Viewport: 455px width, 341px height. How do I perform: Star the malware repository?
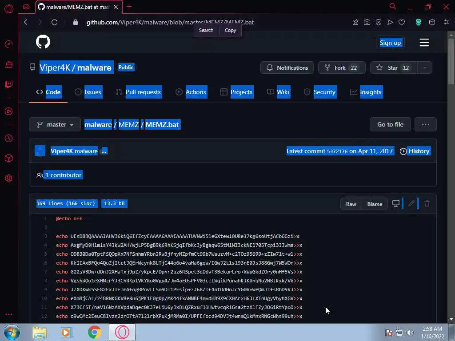(x=394, y=67)
